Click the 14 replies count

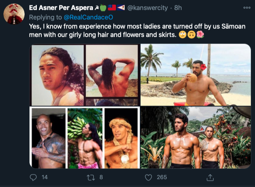[44, 177]
